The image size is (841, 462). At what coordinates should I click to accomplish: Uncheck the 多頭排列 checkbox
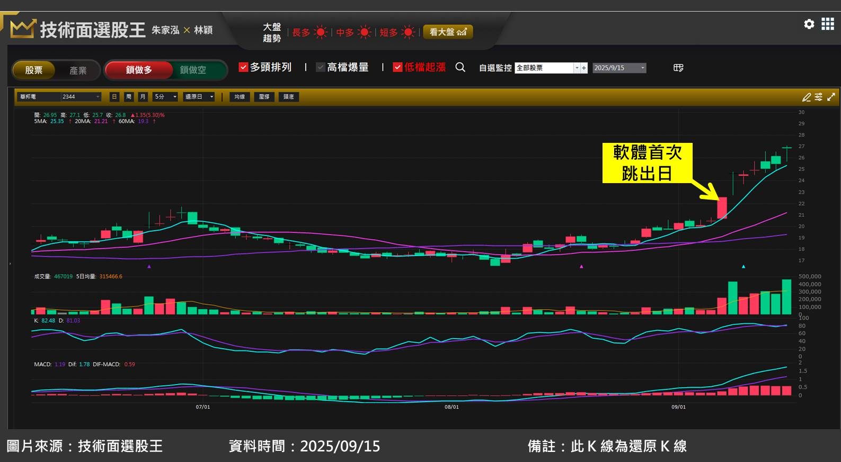(x=244, y=67)
